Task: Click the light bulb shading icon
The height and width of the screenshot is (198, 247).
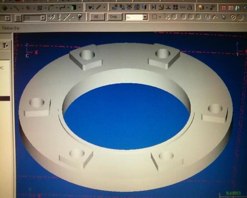Action: click(x=201, y=7)
